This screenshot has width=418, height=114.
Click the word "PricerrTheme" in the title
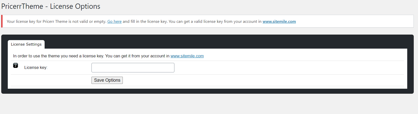pos(22,6)
